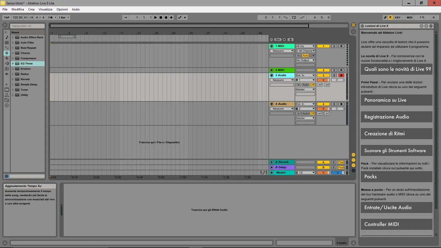Open the Current Project place in the browser
Screen dimensions: 441x248
pos(7,100)
